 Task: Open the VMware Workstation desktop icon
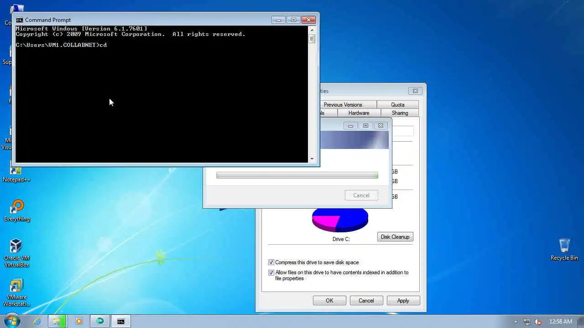17,293
